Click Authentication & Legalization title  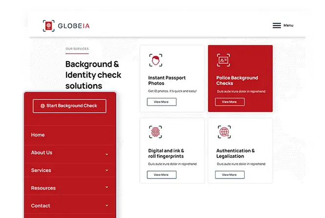[236, 153]
